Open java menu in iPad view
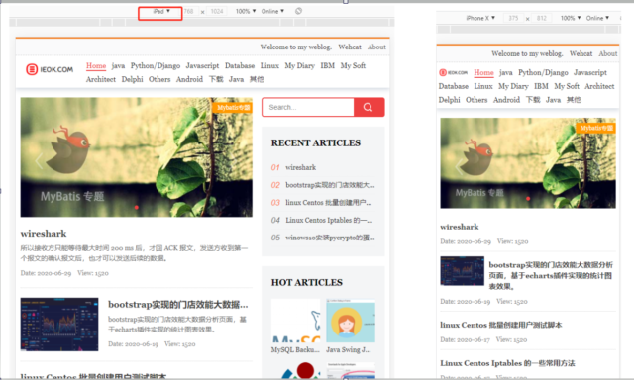 (x=118, y=66)
